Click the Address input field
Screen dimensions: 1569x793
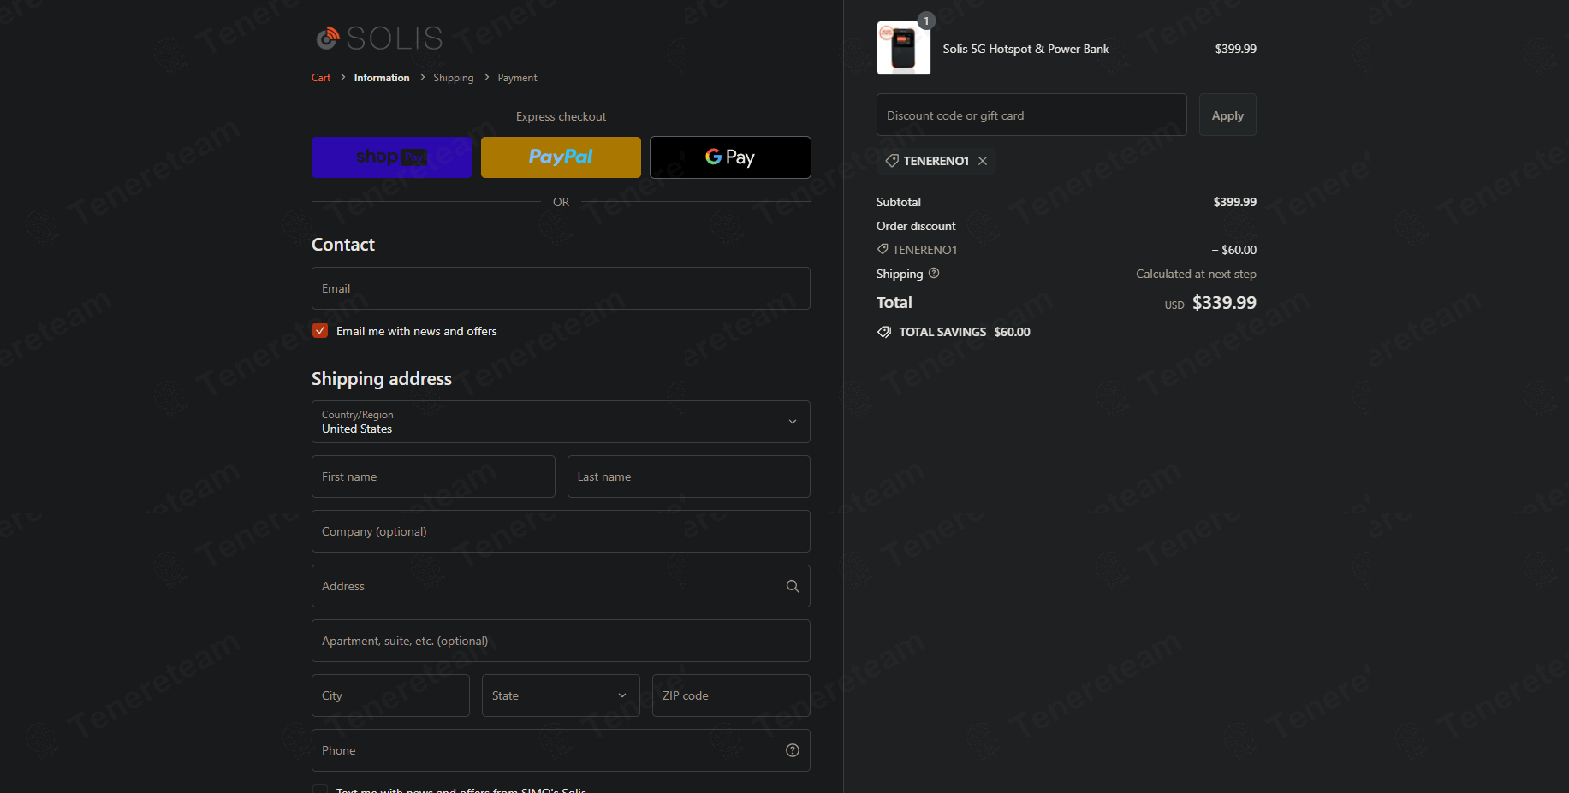(561, 586)
